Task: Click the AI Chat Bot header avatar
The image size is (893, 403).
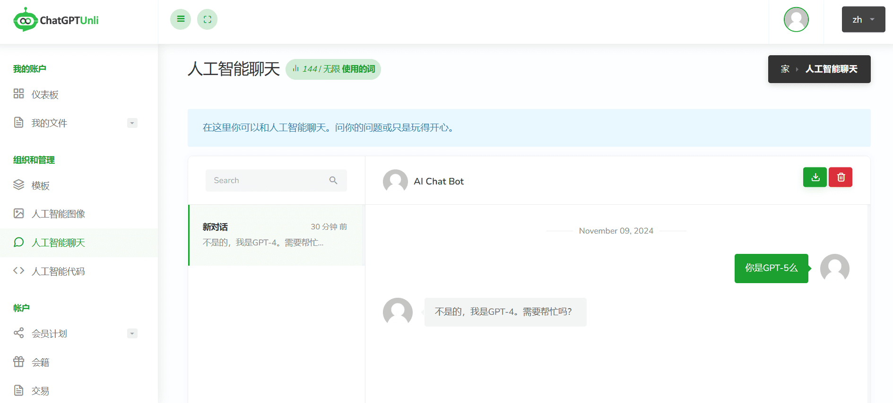Action: (395, 181)
